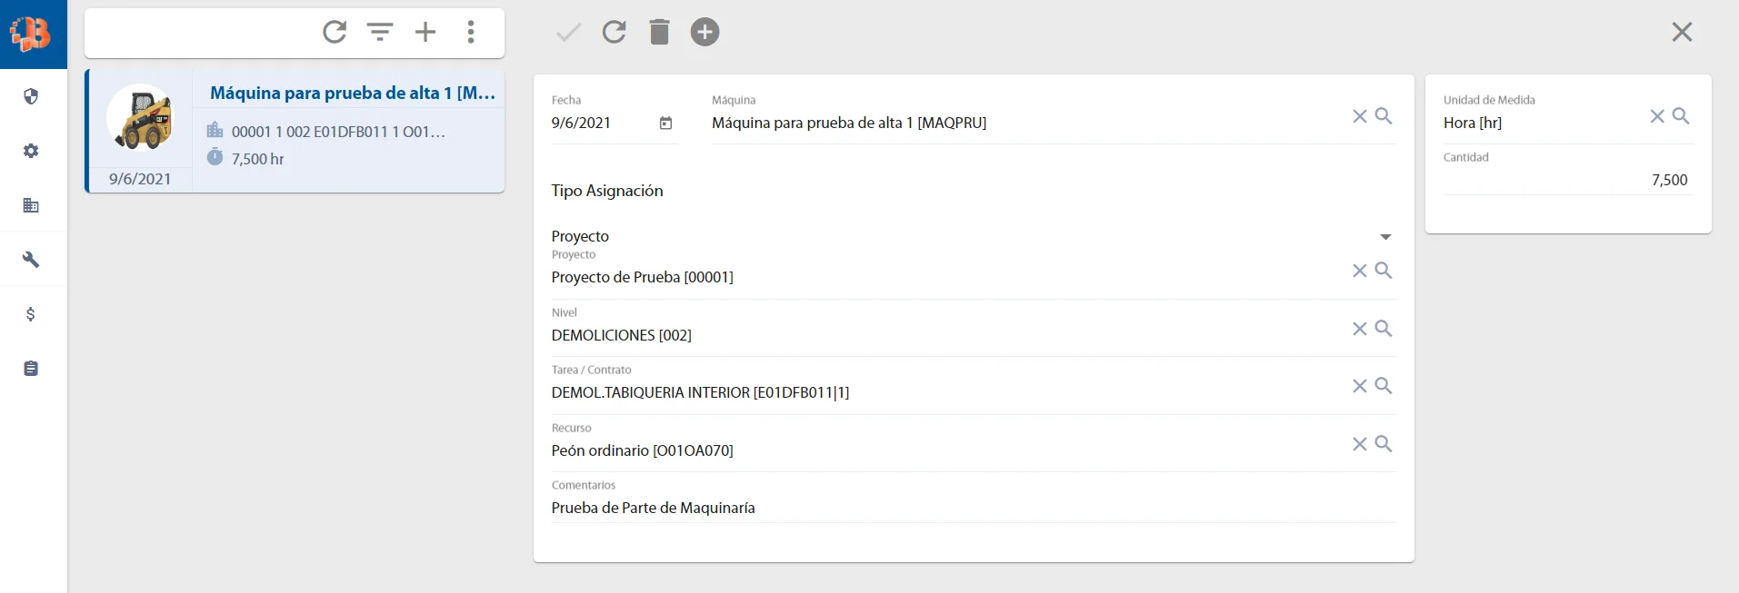Open the wrench machinery sidebar icon
Image resolution: width=1739 pixels, height=593 pixels.
click(31, 260)
